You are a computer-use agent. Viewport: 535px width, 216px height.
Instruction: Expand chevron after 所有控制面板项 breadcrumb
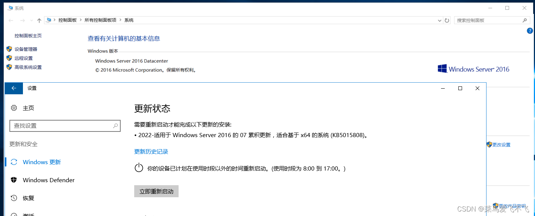[120, 20]
